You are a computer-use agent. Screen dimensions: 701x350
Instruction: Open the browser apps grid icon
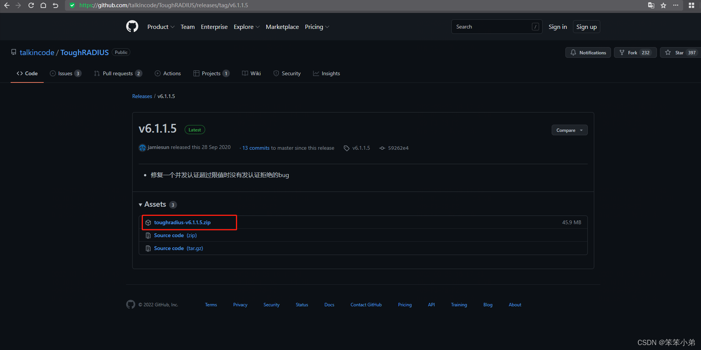[692, 5]
